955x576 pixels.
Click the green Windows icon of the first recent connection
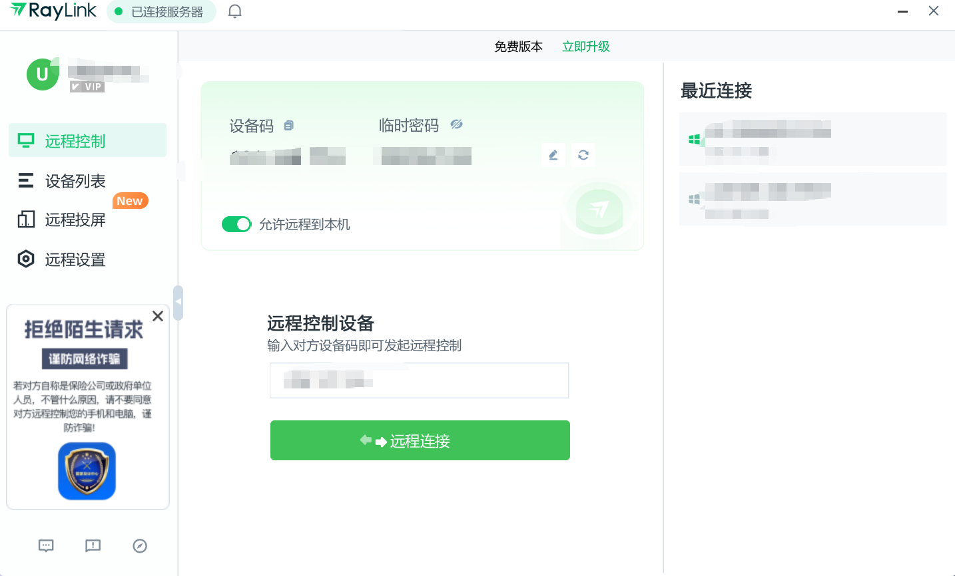(x=694, y=139)
